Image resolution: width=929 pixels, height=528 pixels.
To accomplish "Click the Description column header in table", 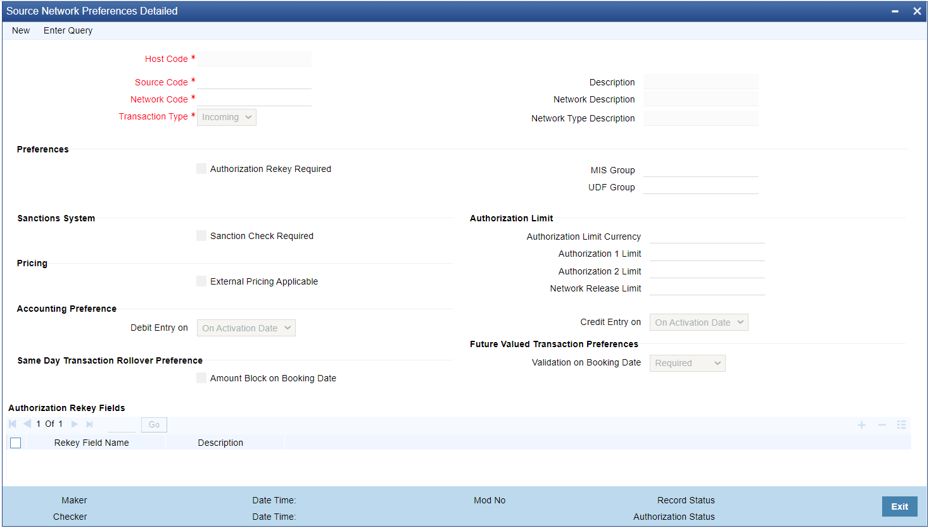I will point(220,443).
